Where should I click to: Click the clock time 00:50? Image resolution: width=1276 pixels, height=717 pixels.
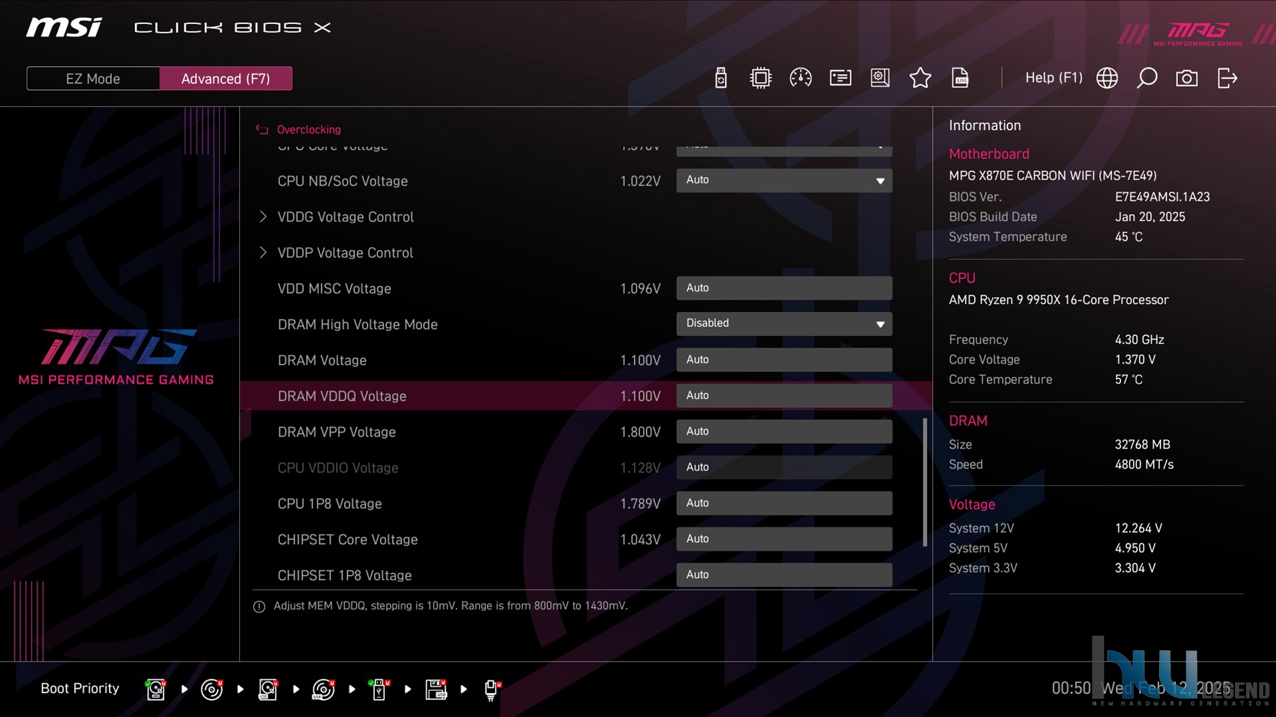click(1071, 688)
